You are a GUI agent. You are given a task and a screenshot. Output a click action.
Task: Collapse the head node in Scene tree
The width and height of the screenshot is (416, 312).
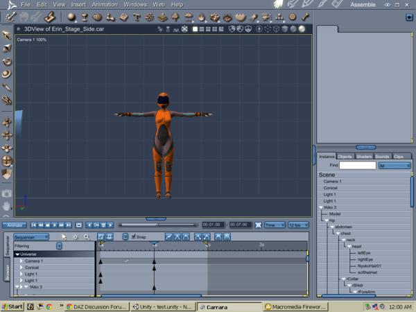click(349, 246)
